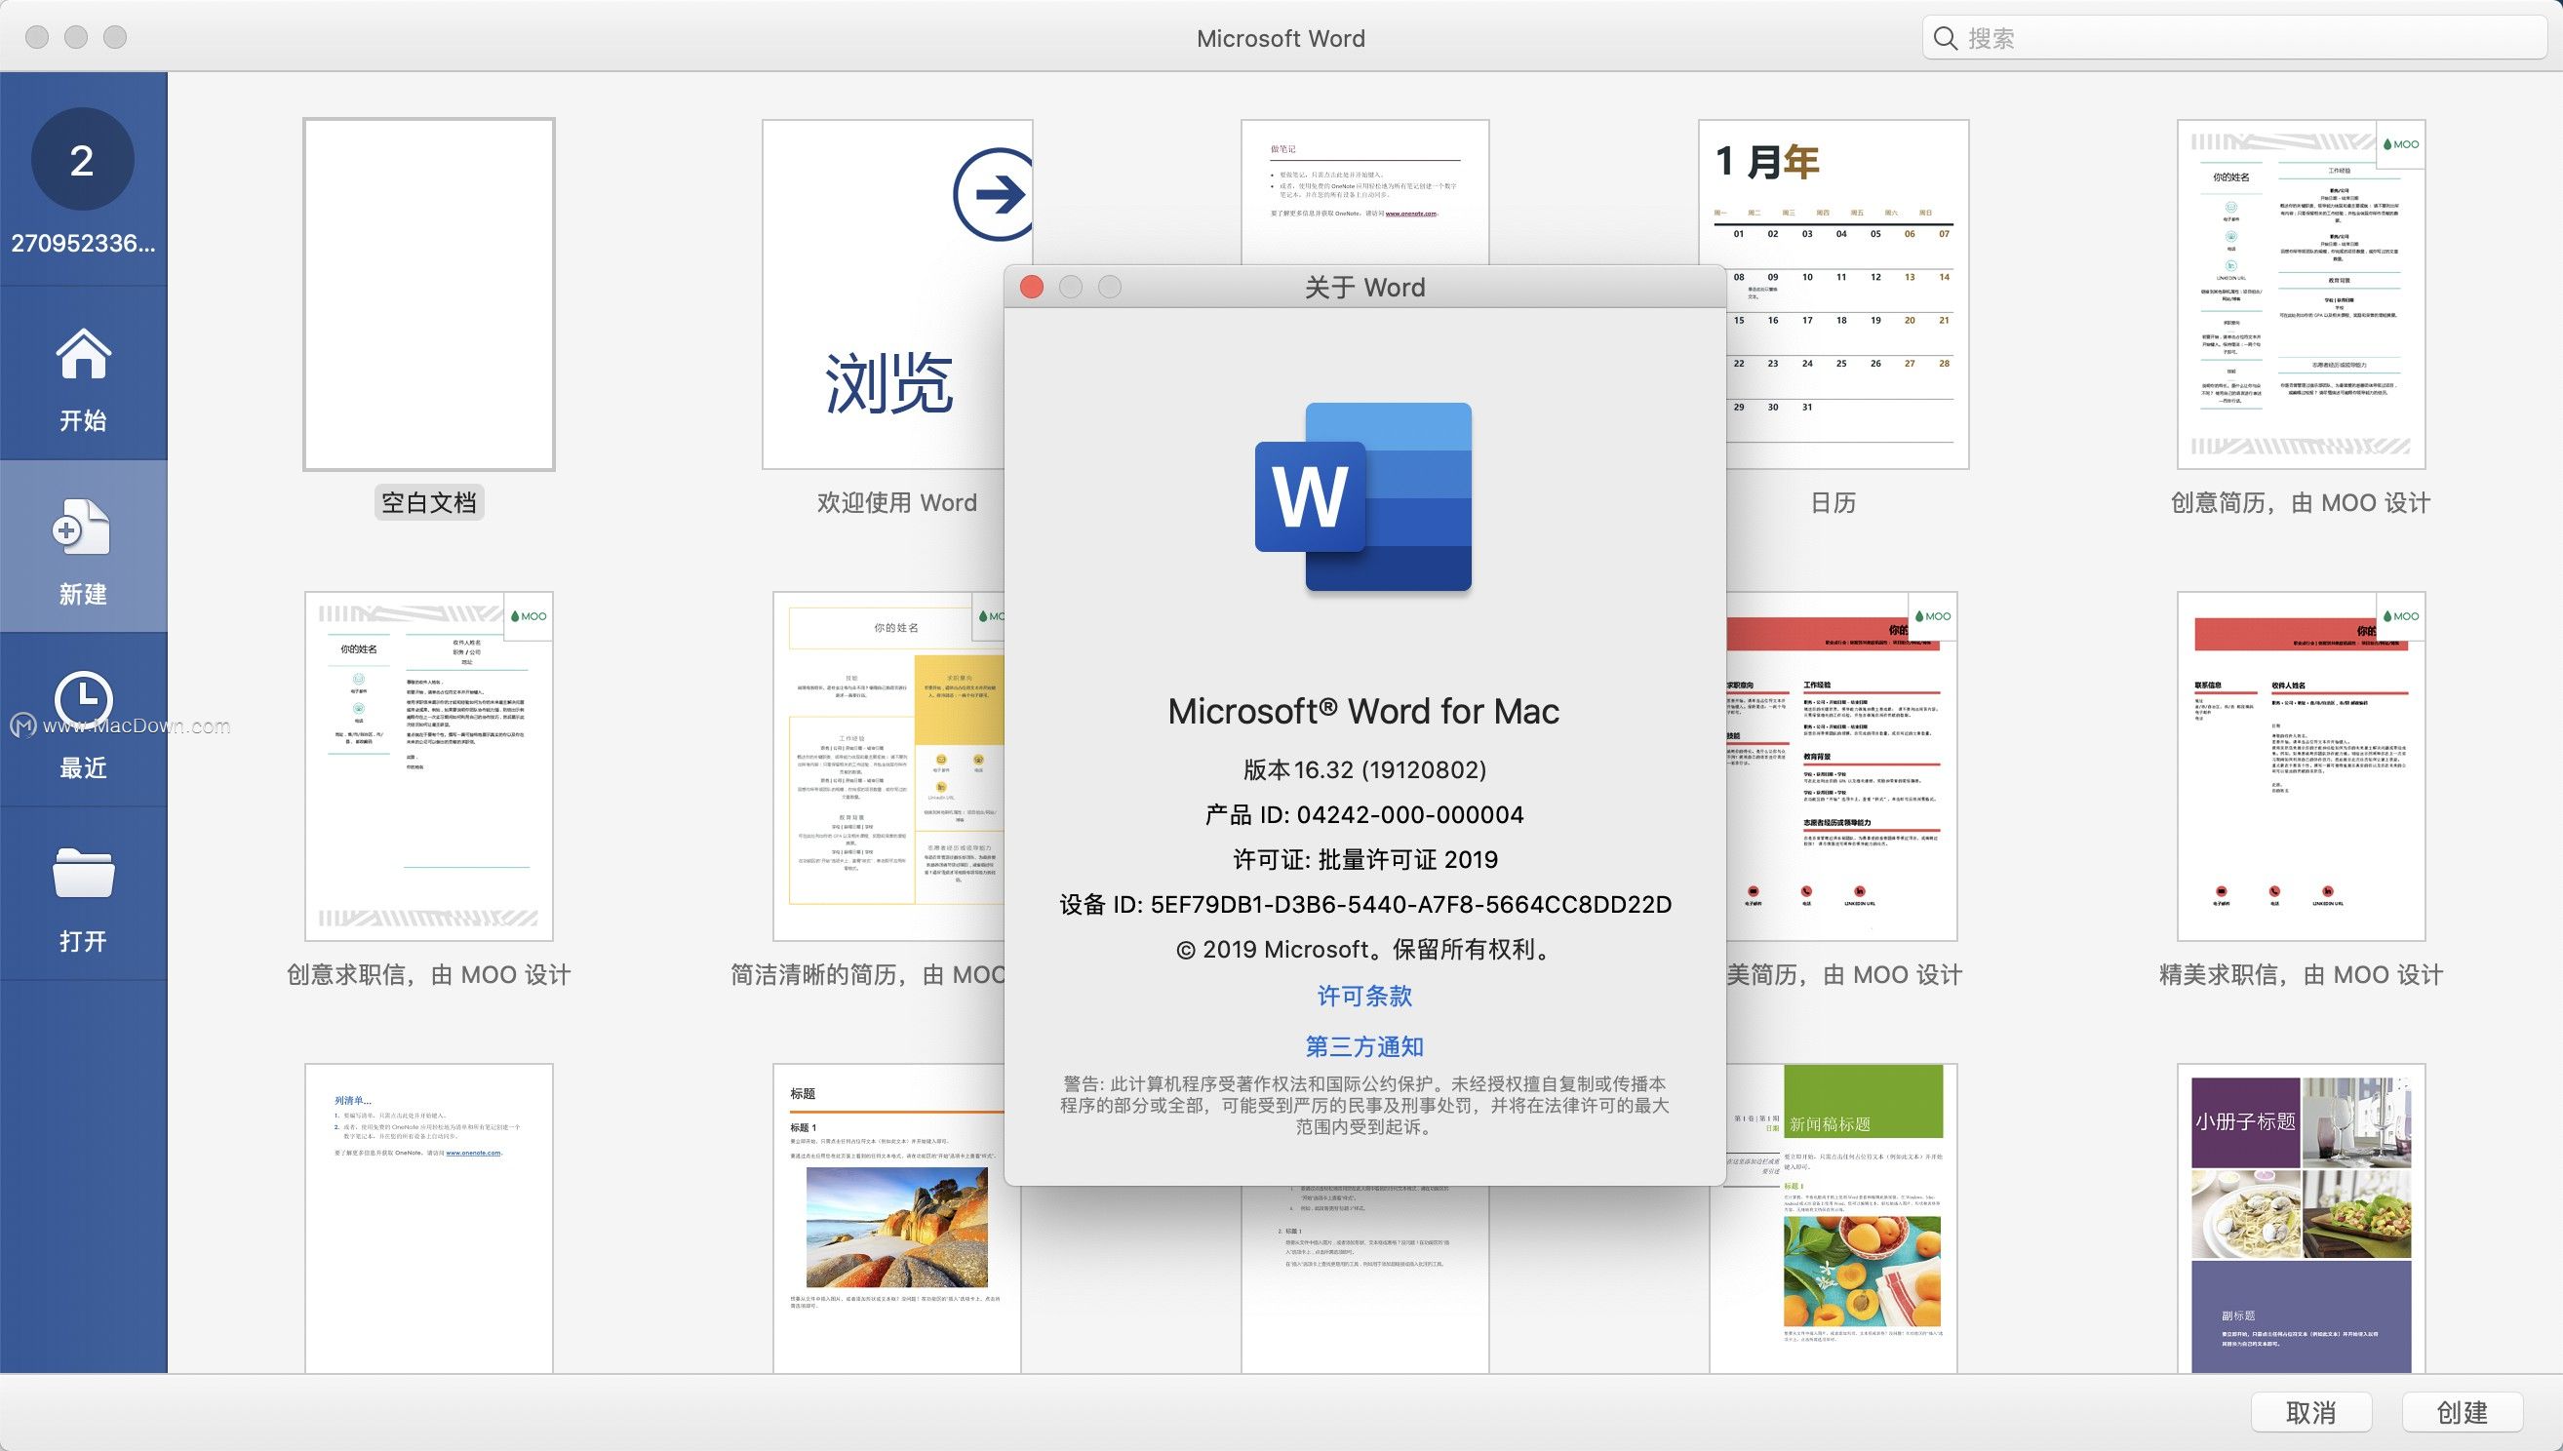Open the 第三方通知 third-party notices link
Screen dimensions: 2563x1451
coord(1364,1046)
